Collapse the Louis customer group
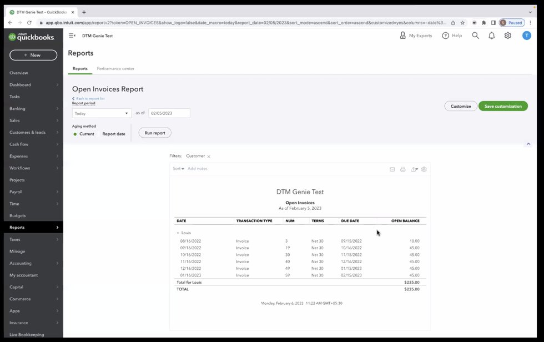Viewport: 544px width, 342px height. [178, 233]
